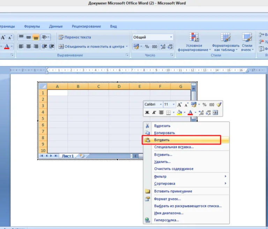Choose Копировать from context menu

pyautogui.click(x=186, y=133)
